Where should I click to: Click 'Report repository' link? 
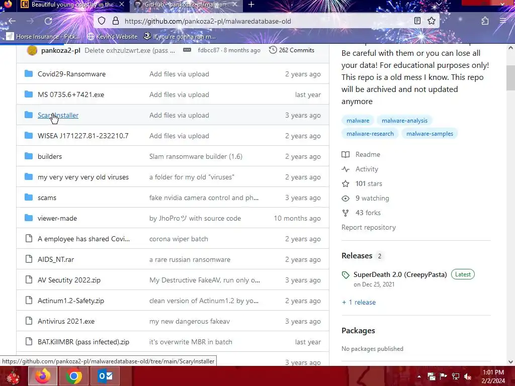(x=369, y=228)
